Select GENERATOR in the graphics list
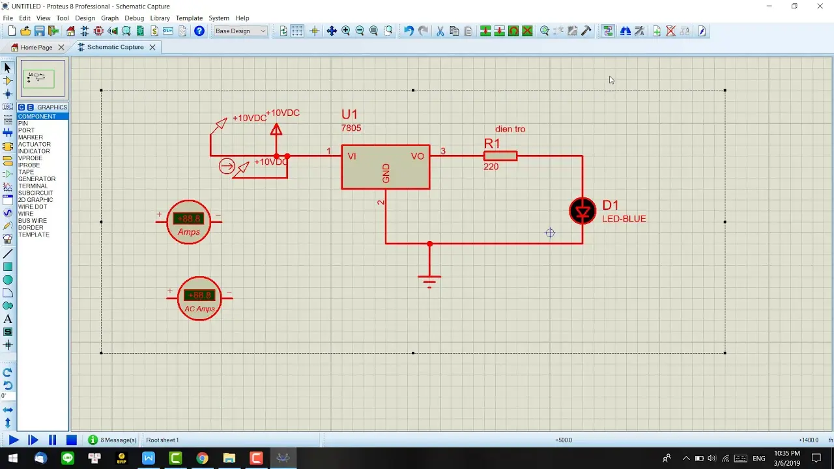This screenshot has width=834, height=469. pyautogui.click(x=36, y=179)
